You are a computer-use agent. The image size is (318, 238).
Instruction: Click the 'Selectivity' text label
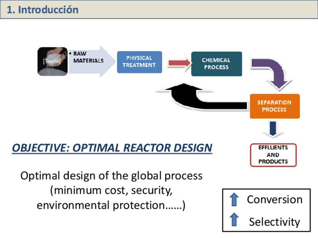pos(274,222)
